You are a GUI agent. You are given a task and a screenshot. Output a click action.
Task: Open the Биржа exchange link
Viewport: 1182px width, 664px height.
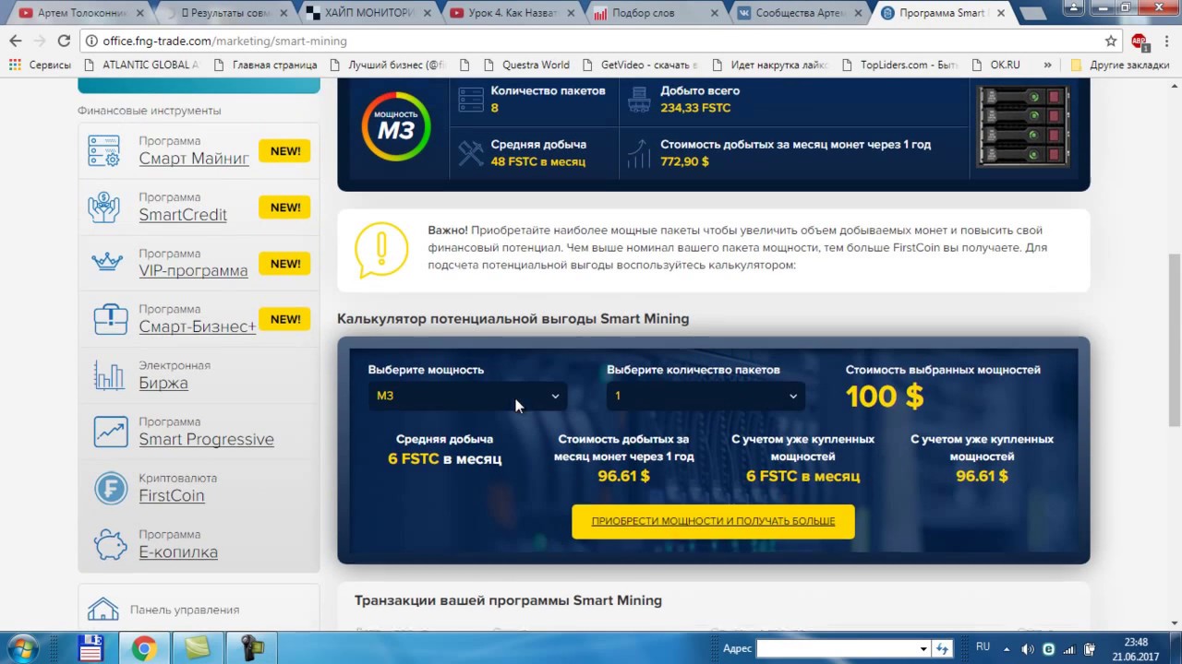(163, 383)
